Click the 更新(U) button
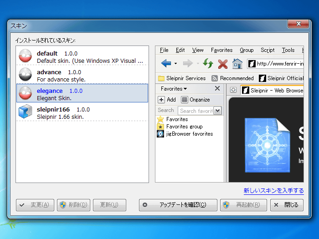Viewport: 319px width, 239px height. pos(109,205)
